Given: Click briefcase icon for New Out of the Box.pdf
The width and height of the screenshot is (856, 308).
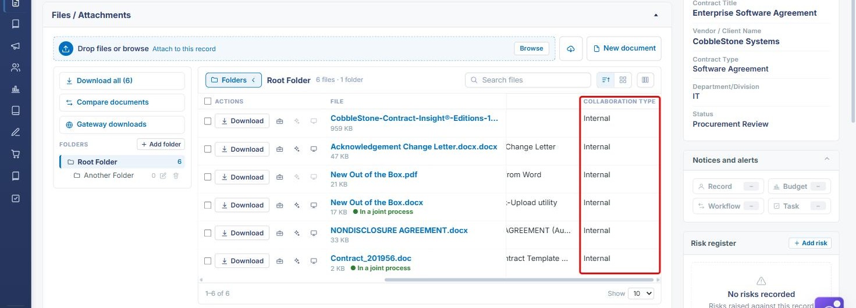Looking at the screenshot, I should point(279,177).
